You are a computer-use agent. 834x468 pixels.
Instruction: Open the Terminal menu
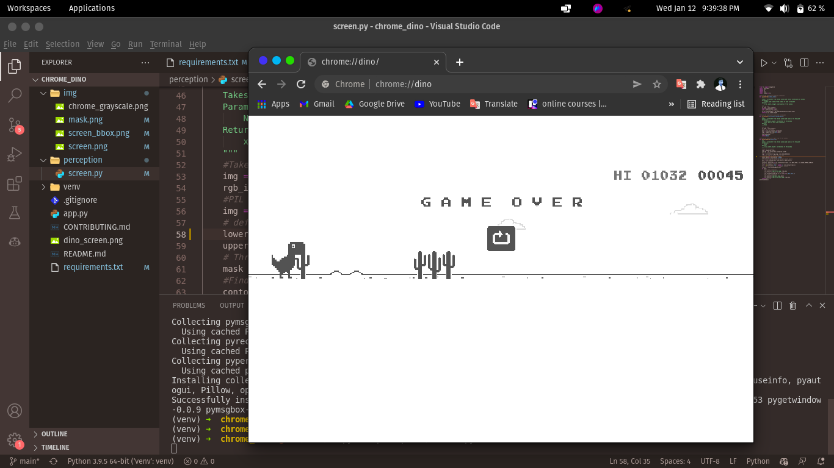point(165,44)
